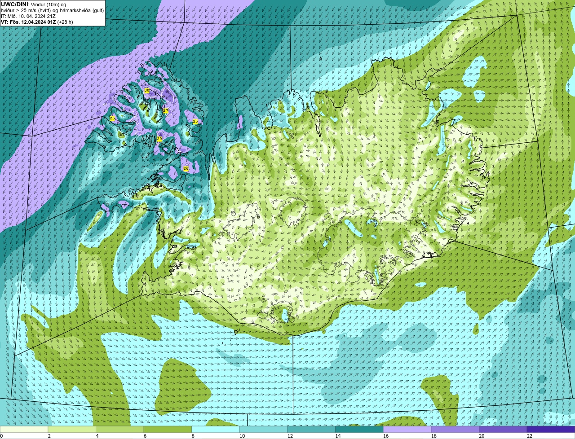Click the legend tick label 20
Image resolution: width=575 pixels, height=439 pixels.
tap(482, 436)
